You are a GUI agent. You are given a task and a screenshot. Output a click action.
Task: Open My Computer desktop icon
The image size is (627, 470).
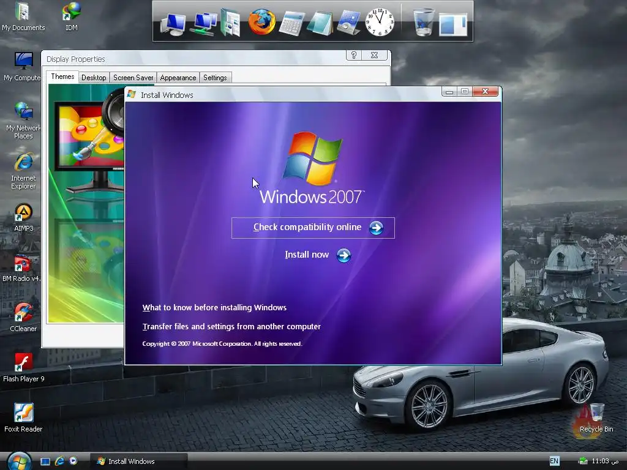pyautogui.click(x=23, y=66)
